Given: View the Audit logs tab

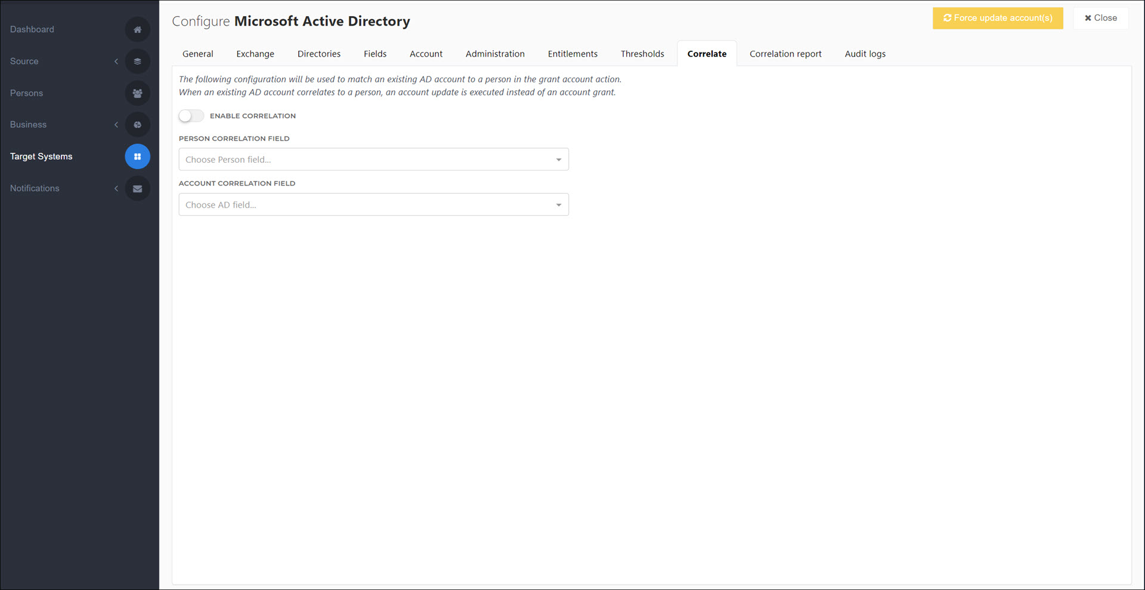Looking at the screenshot, I should [865, 54].
